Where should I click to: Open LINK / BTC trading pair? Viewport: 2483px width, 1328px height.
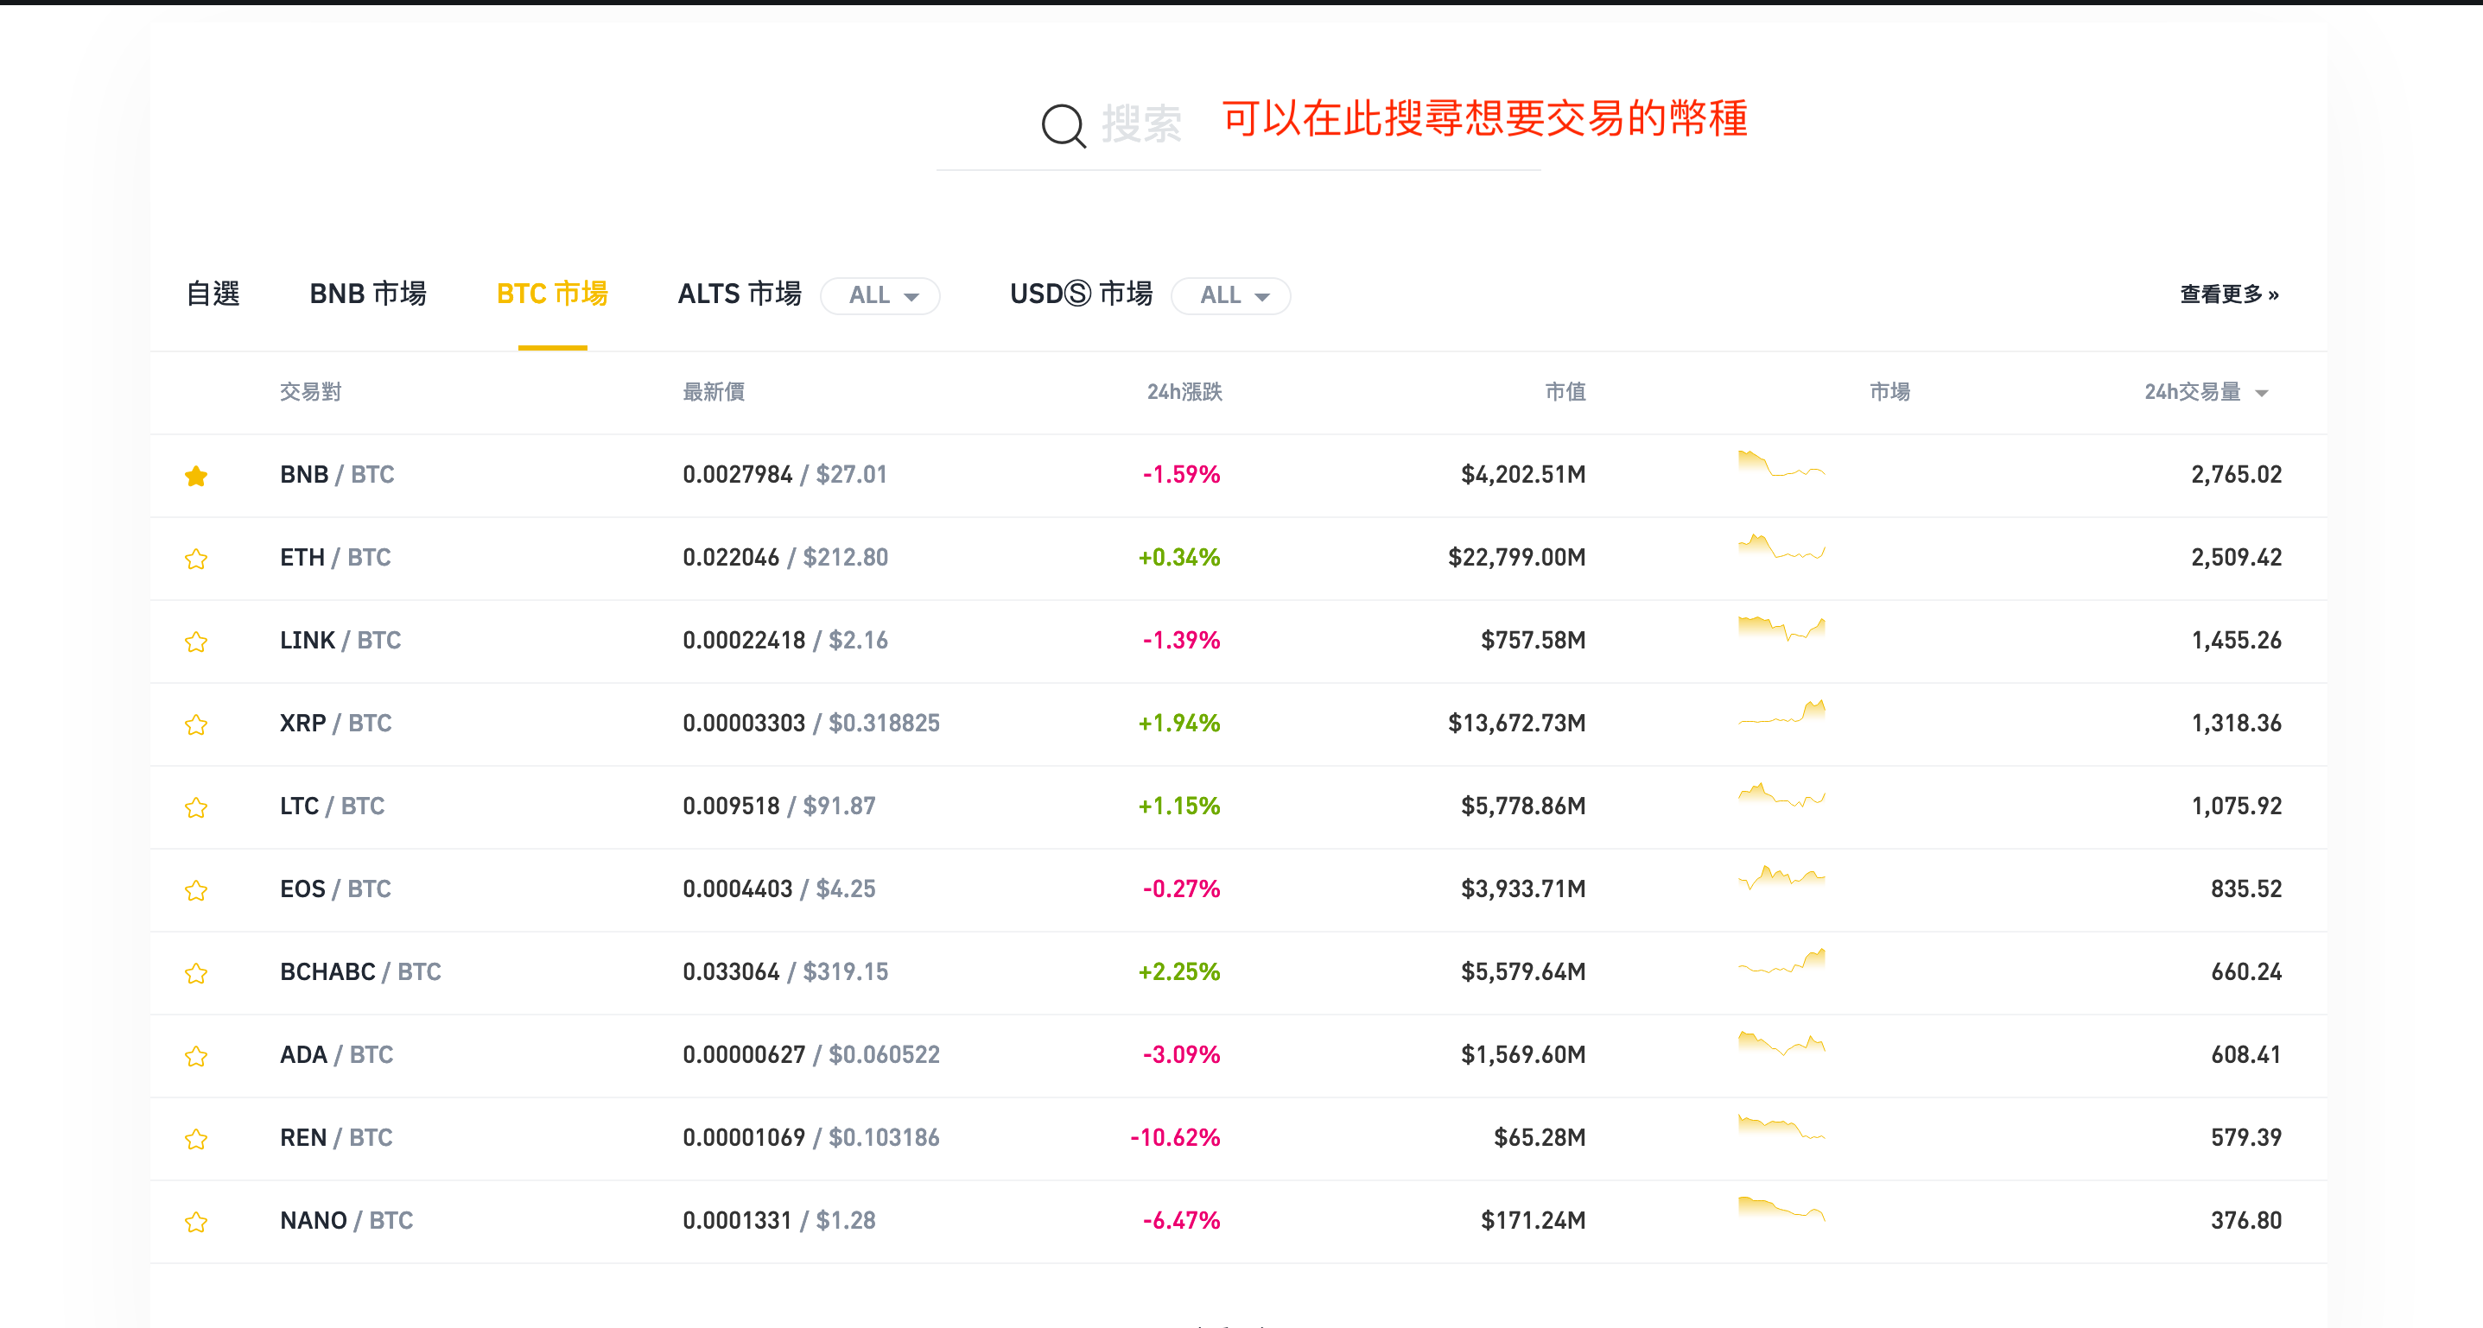click(340, 641)
